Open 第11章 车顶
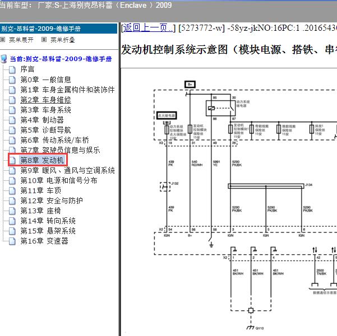Screen dimensions: 337x336 point(40,190)
